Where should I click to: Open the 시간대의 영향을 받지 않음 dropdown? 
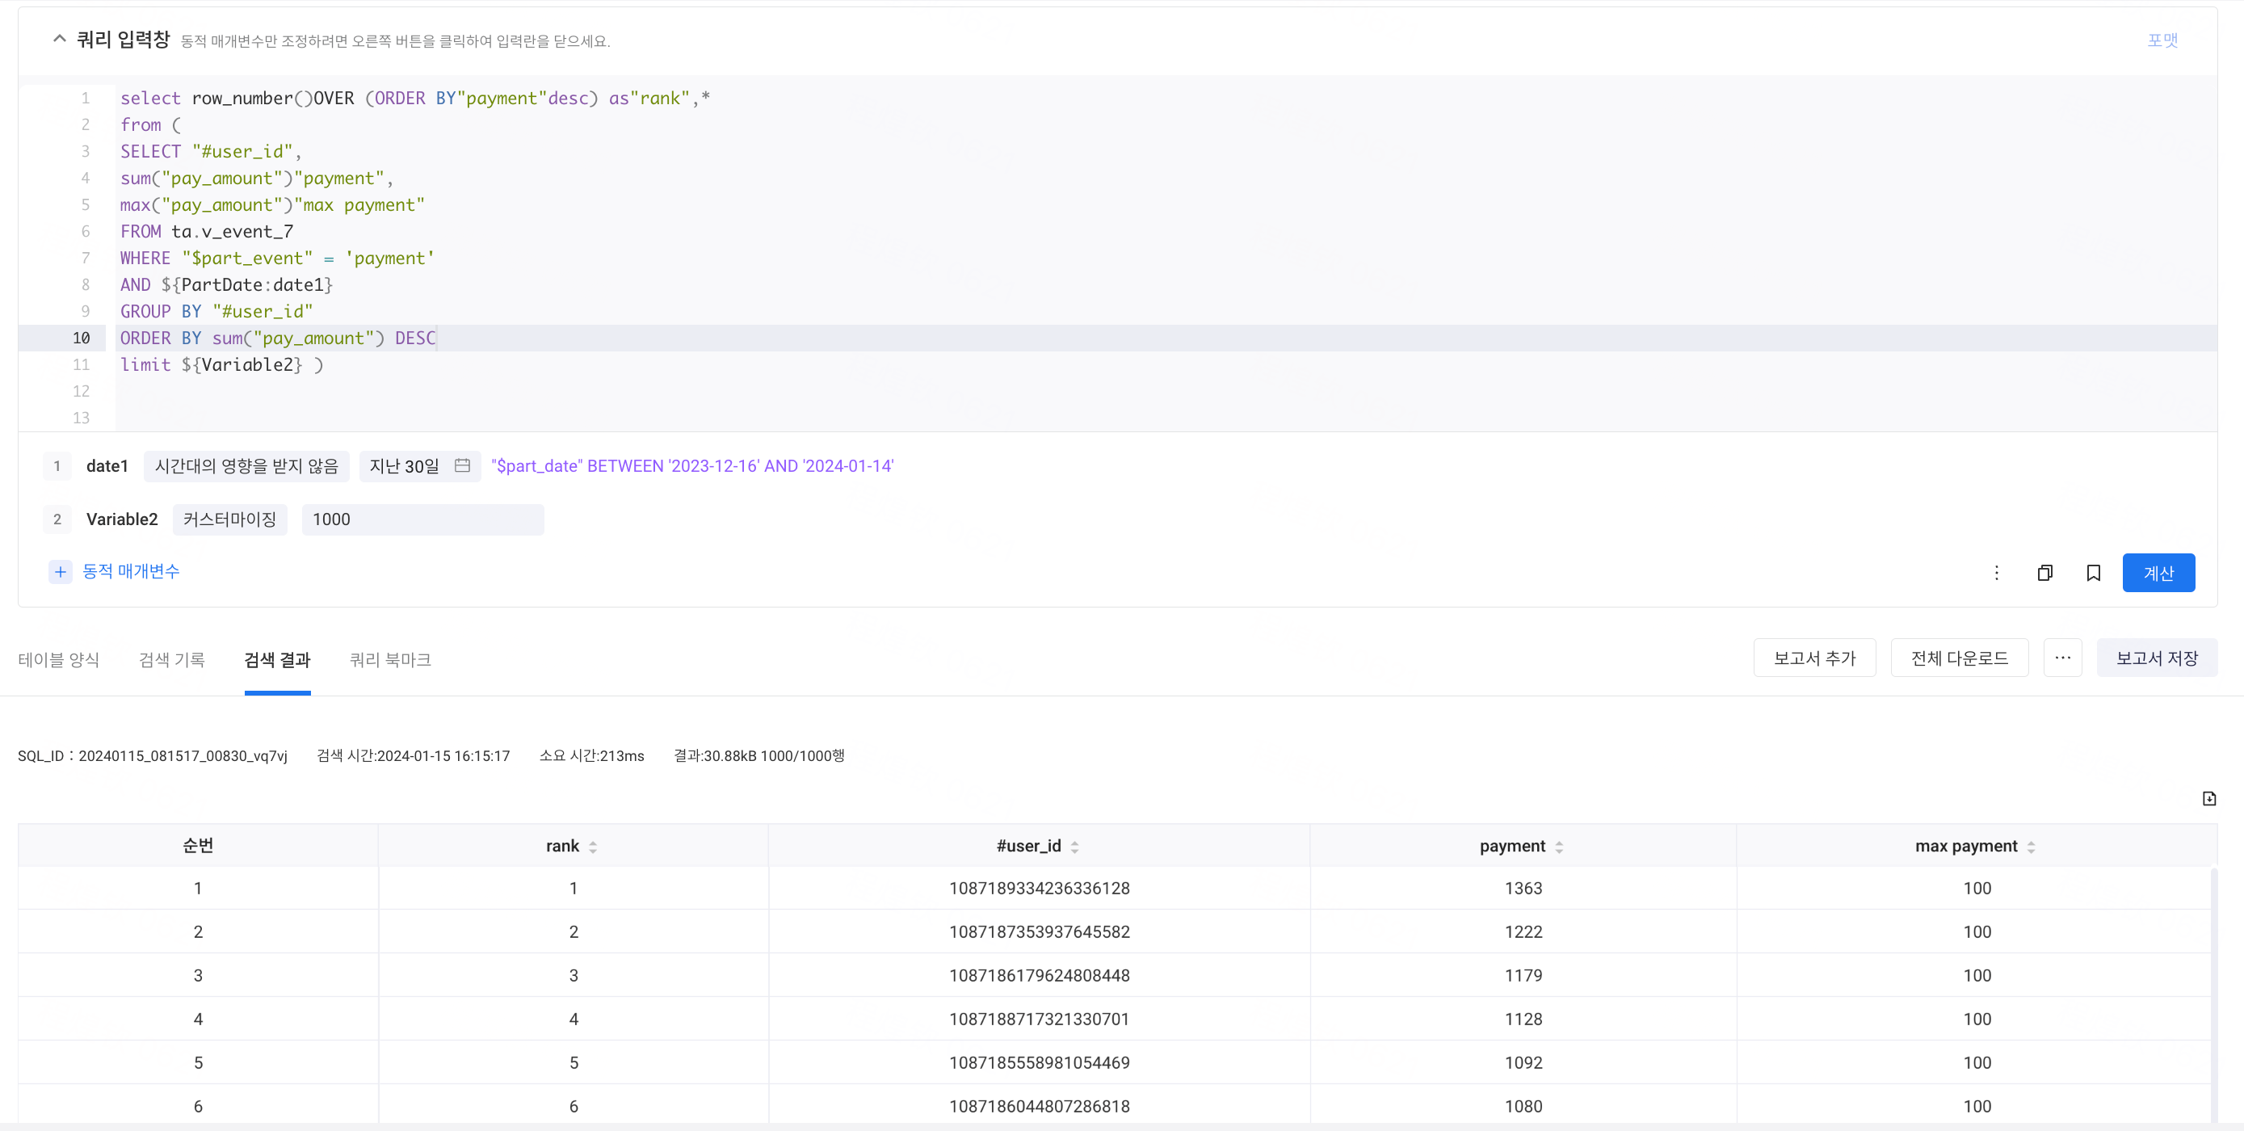[x=246, y=466]
